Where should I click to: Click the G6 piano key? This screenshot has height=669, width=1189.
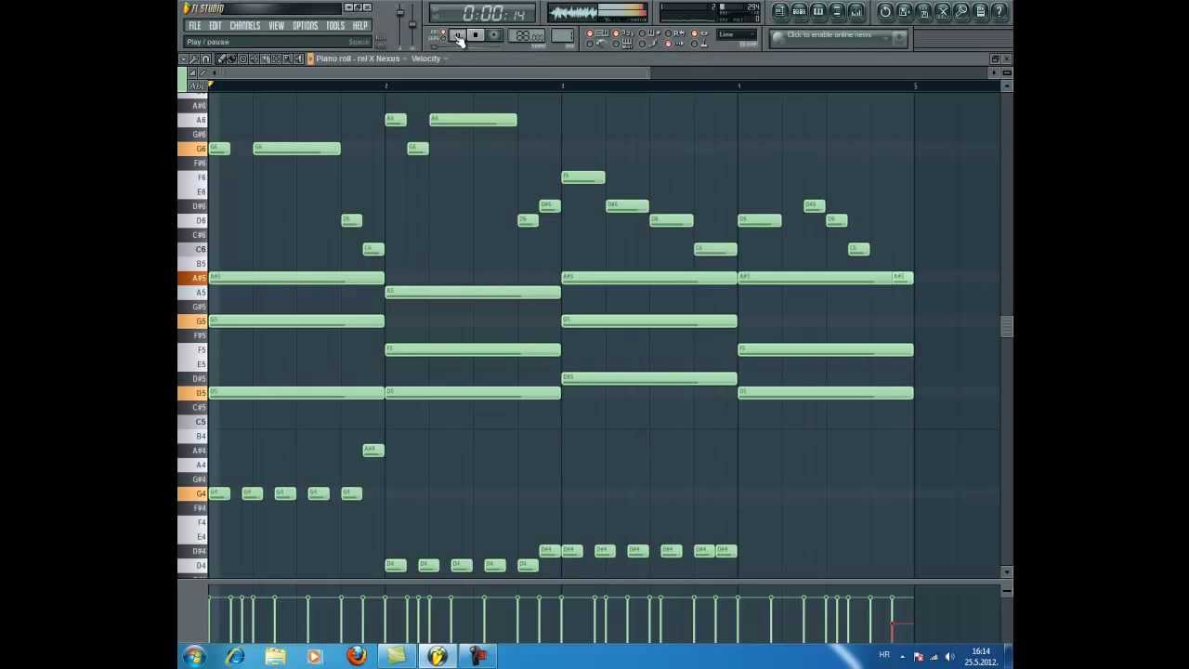click(x=193, y=149)
